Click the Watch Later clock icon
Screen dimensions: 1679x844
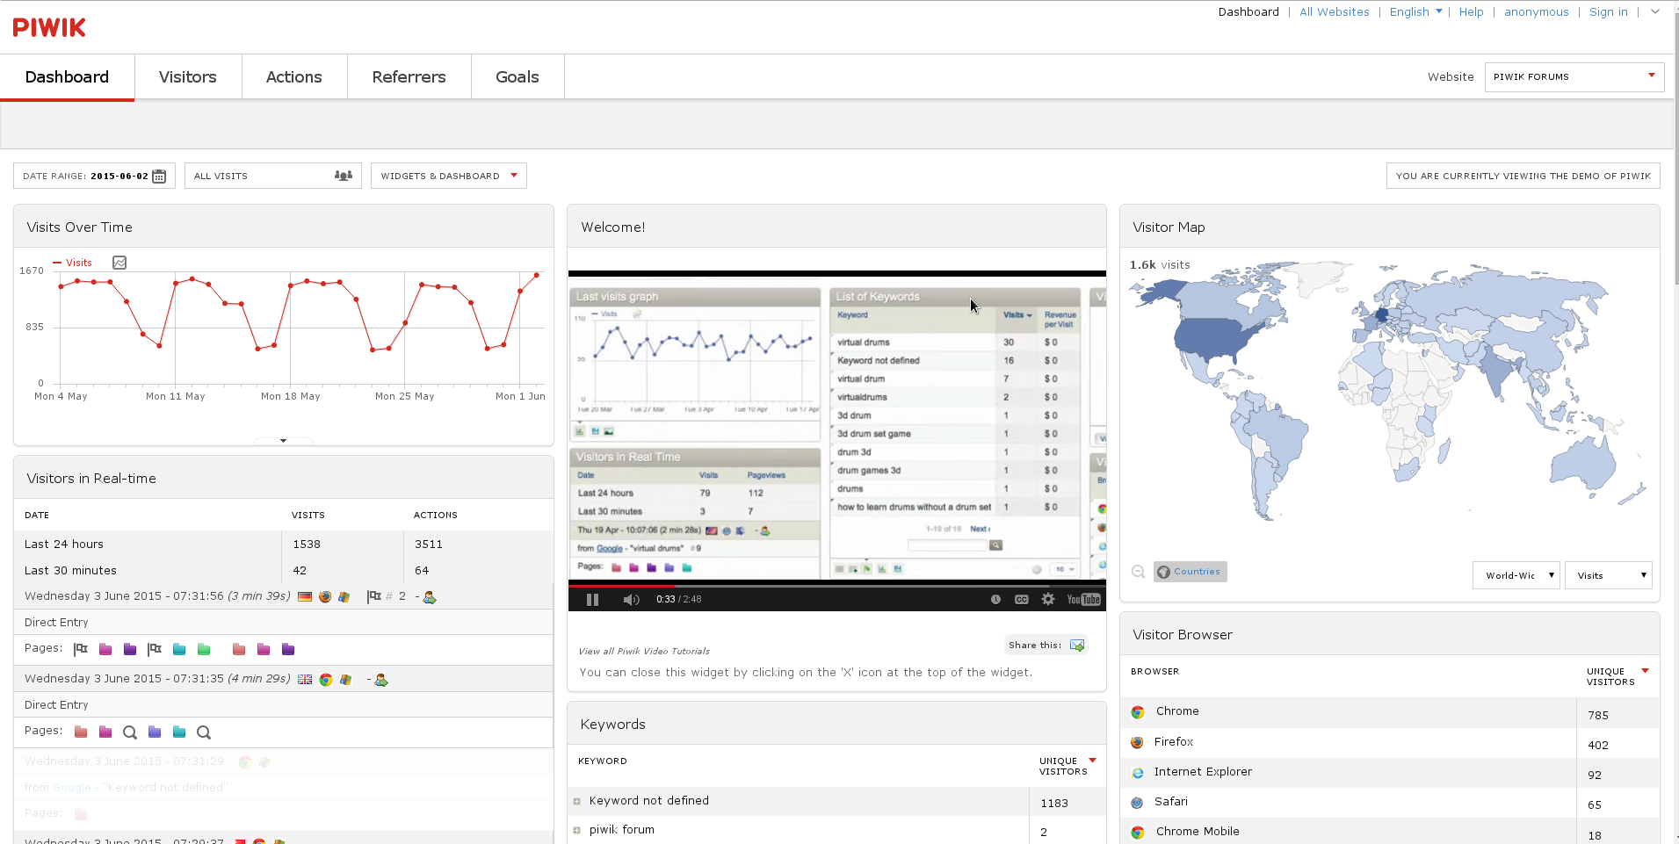(995, 600)
